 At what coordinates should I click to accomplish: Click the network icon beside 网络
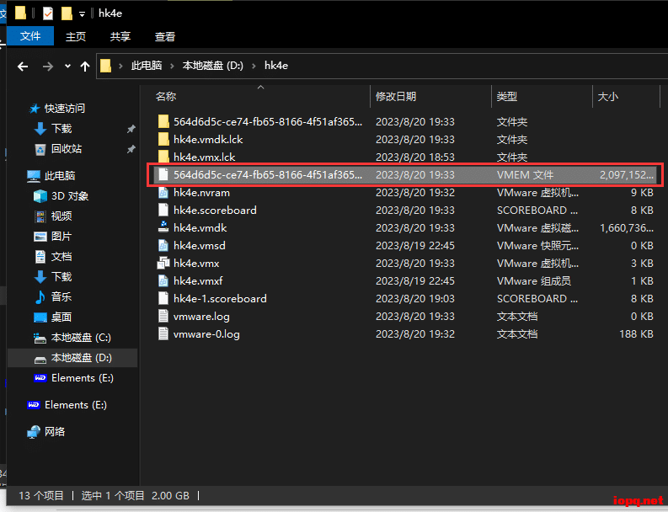[34, 432]
